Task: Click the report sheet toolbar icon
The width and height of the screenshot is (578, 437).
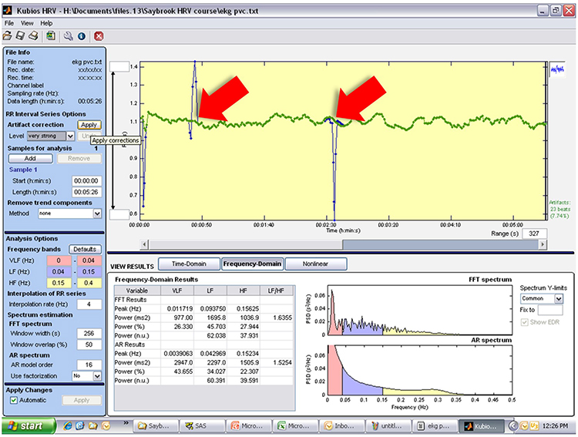Action: click(50, 35)
